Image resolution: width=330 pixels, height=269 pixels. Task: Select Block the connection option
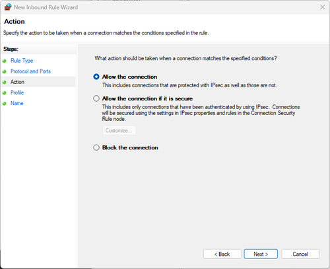[x=96, y=147]
